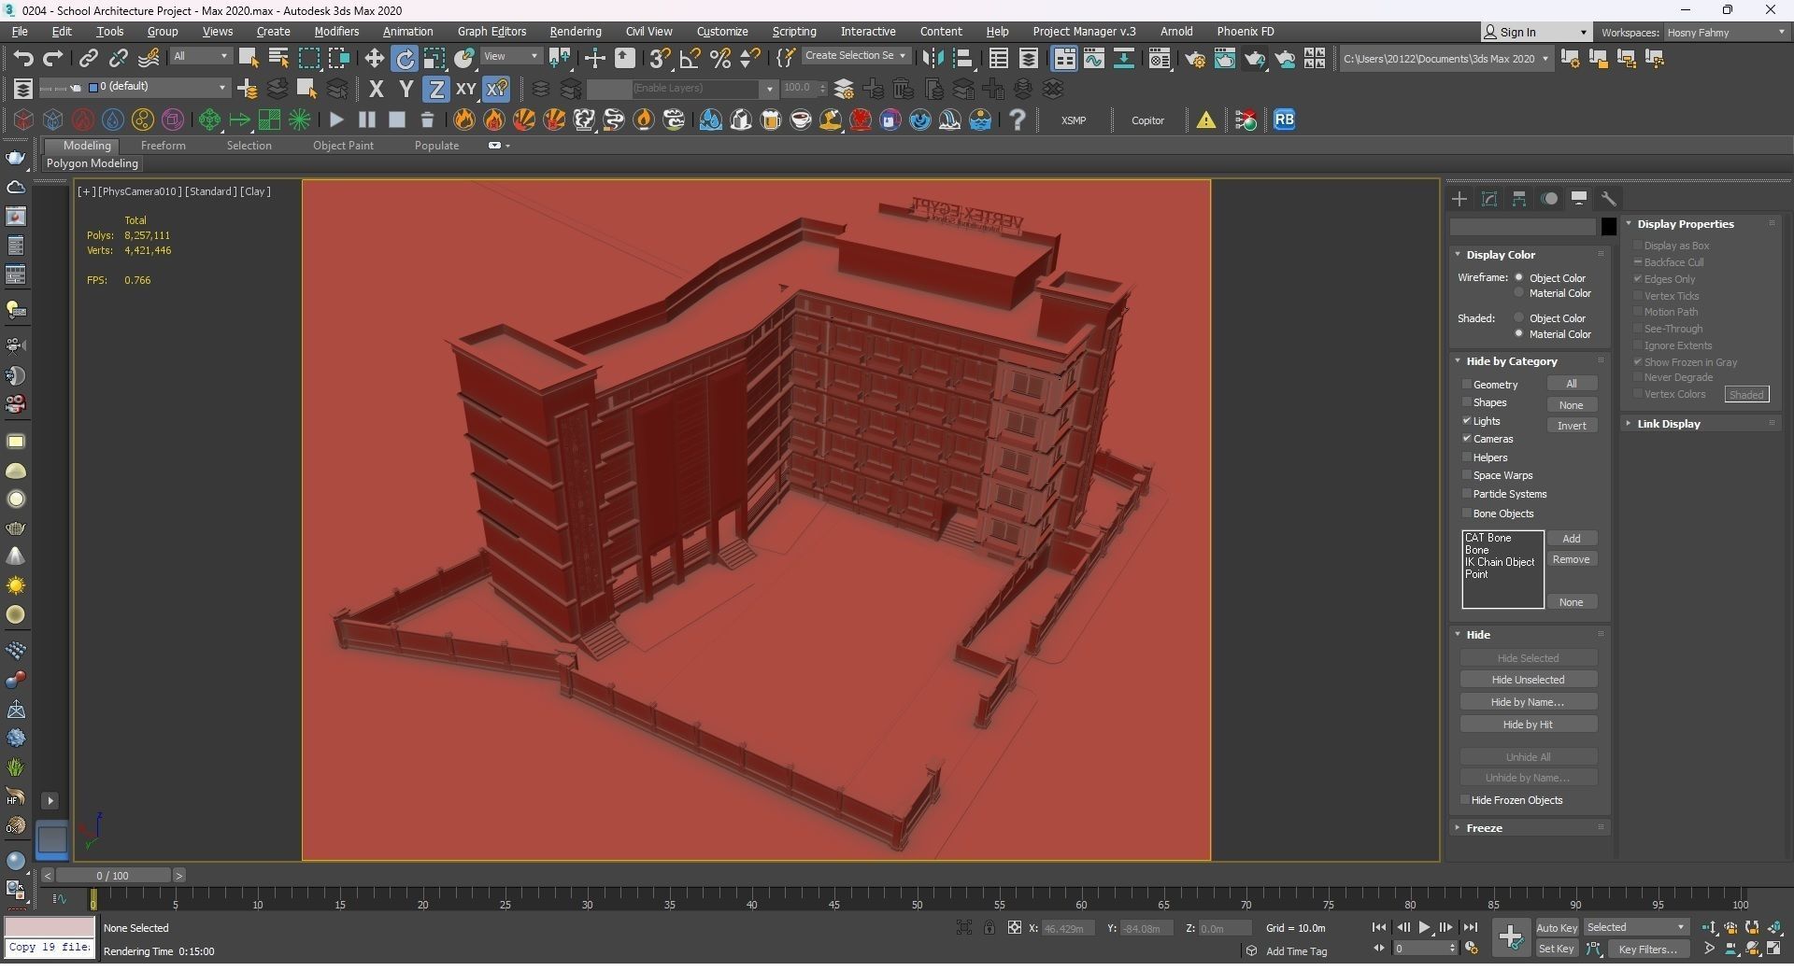
Task: Open the Modify command panel tab
Action: [1489, 199]
